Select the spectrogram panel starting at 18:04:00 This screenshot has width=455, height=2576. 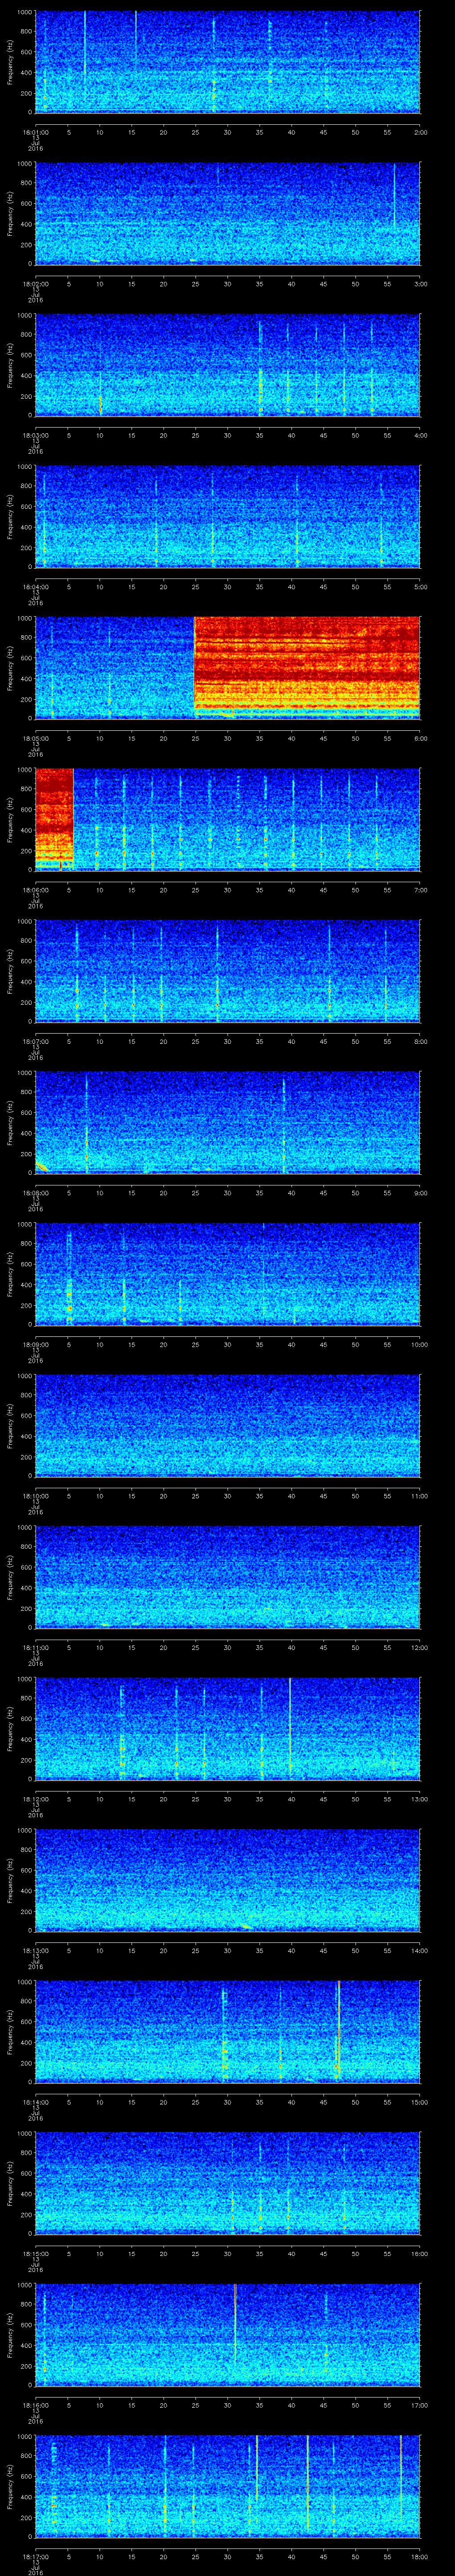[x=227, y=516]
